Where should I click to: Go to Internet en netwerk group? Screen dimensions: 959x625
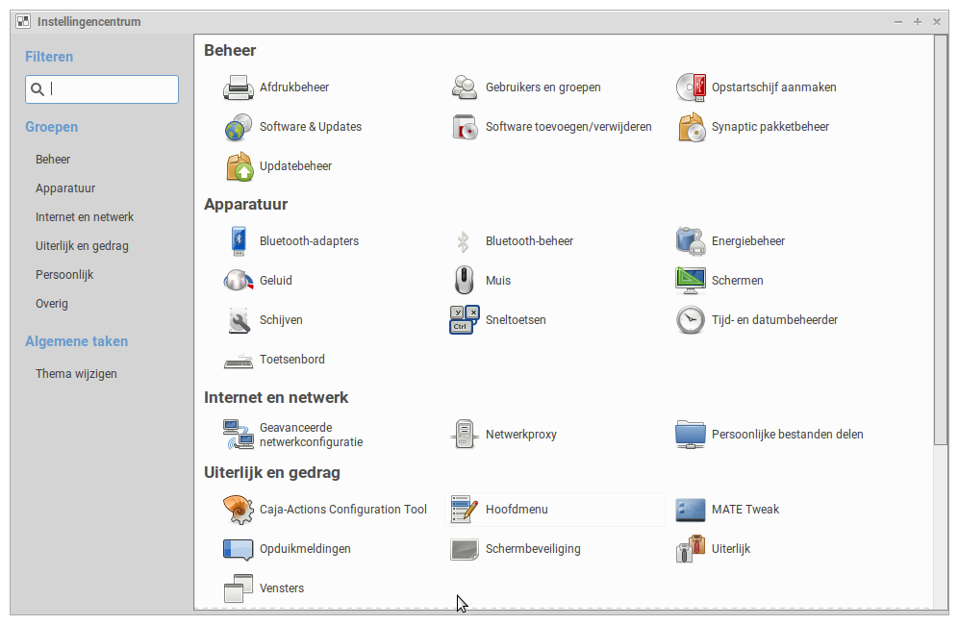tap(85, 217)
